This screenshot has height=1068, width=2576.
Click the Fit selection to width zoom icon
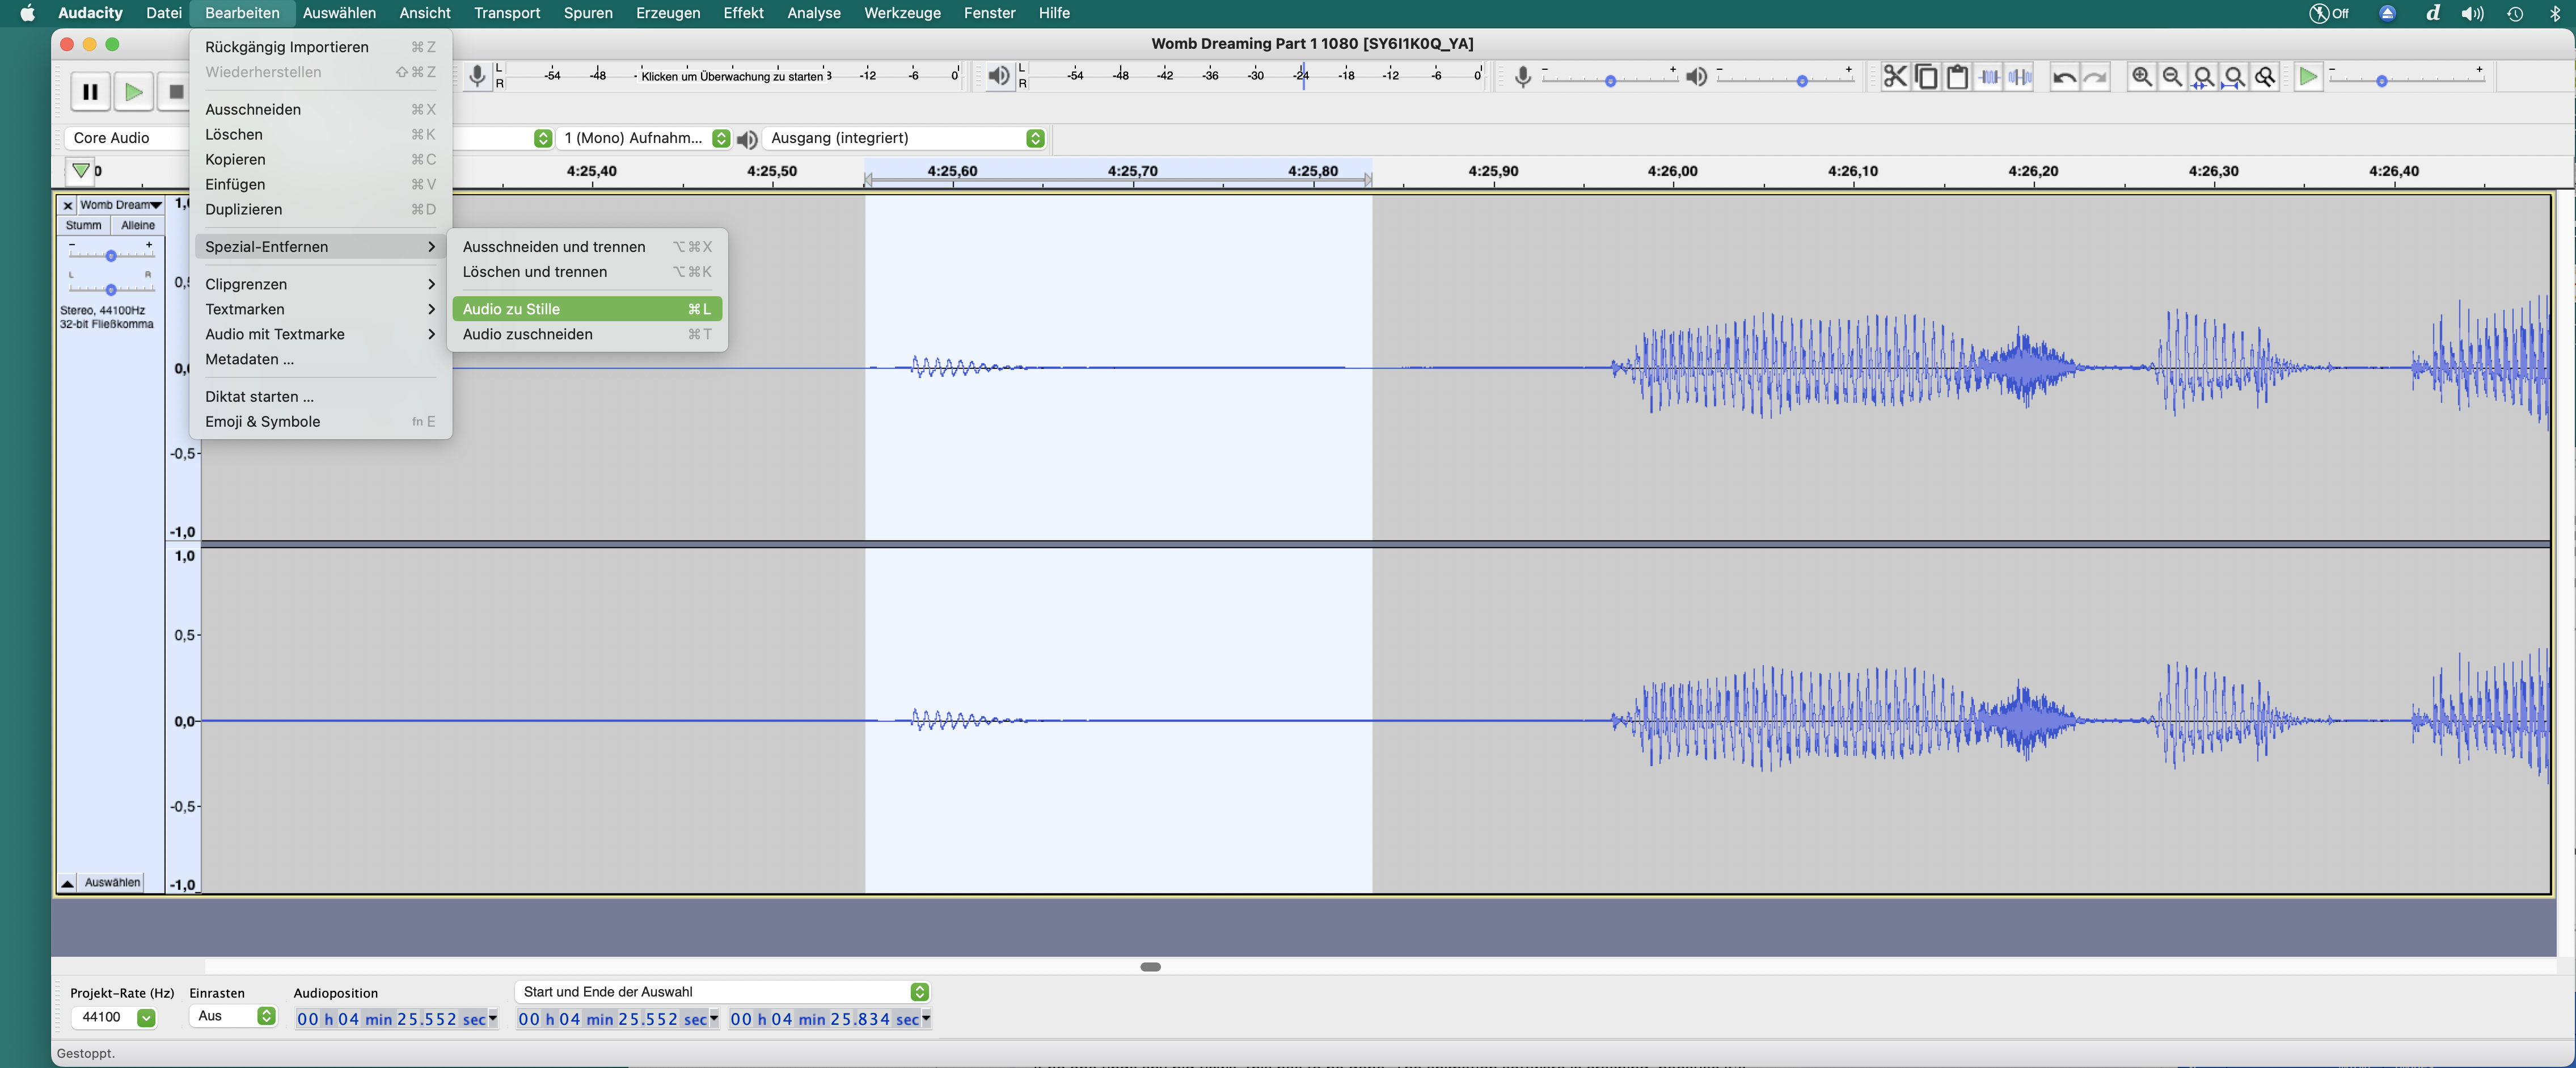[x=2203, y=77]
